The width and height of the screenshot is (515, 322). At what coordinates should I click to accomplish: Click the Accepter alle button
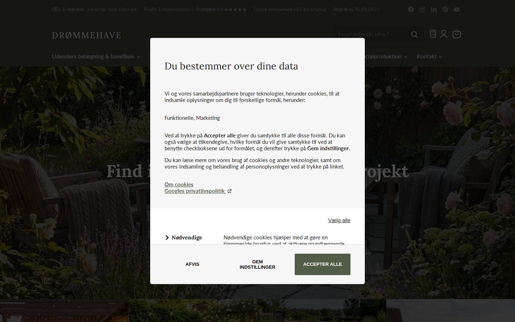(322, 264)
